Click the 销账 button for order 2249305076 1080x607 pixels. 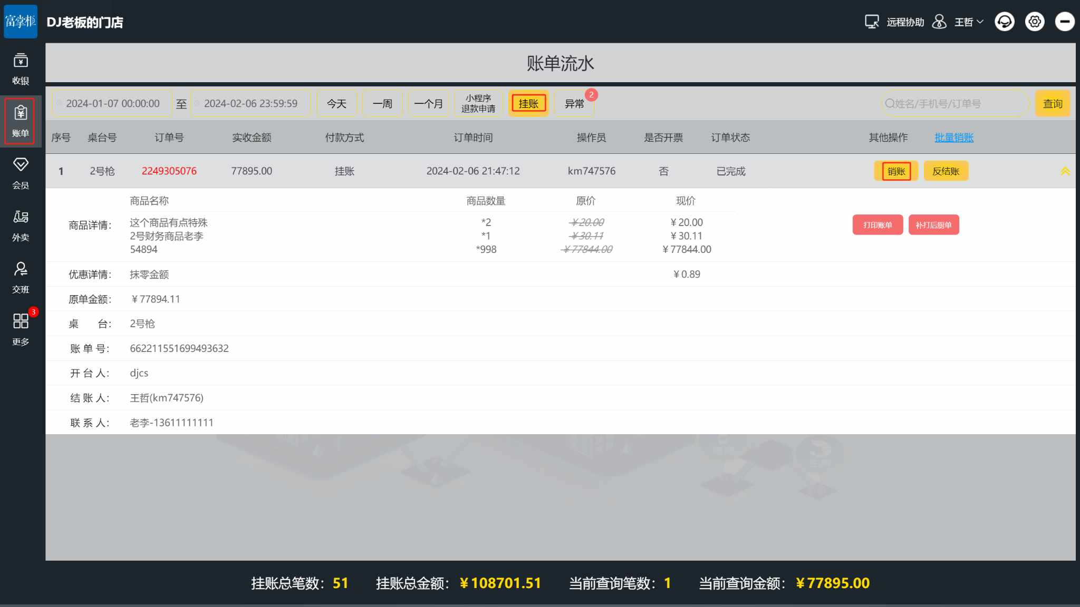point(896,171)
